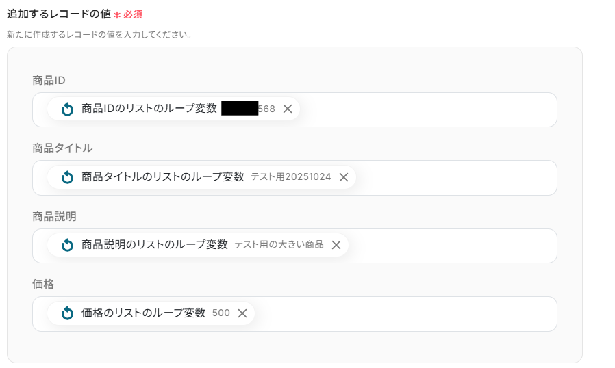Select the 価格のリストのループ変数 chip text
Screen dimensions: 615x368
tap(143, 313)
